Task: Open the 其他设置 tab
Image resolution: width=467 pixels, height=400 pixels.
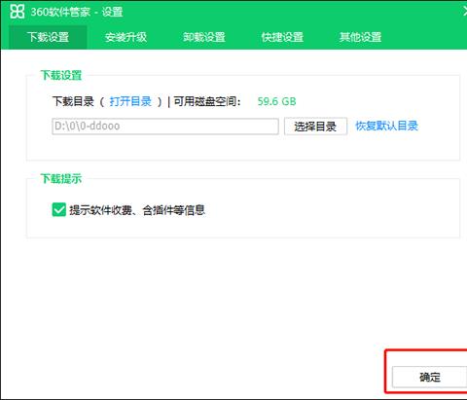Action: [360, 37]
